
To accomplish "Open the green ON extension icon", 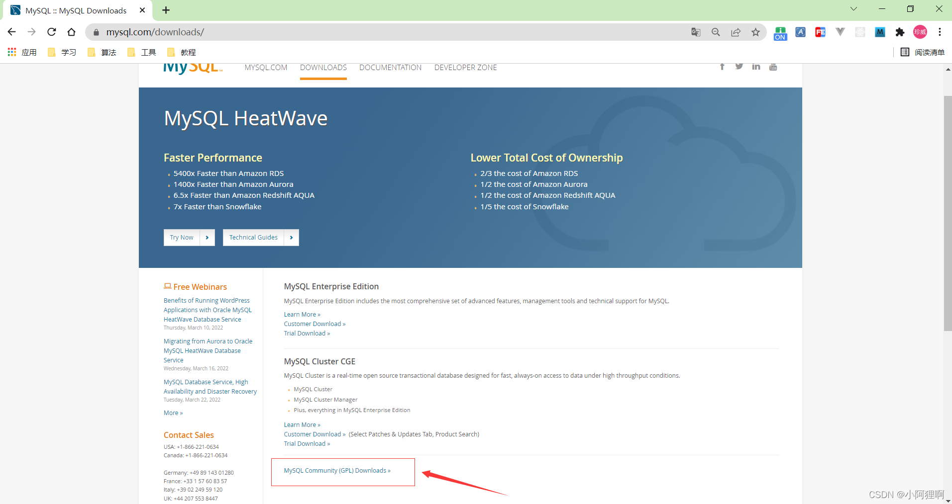I will click(780, 33).
